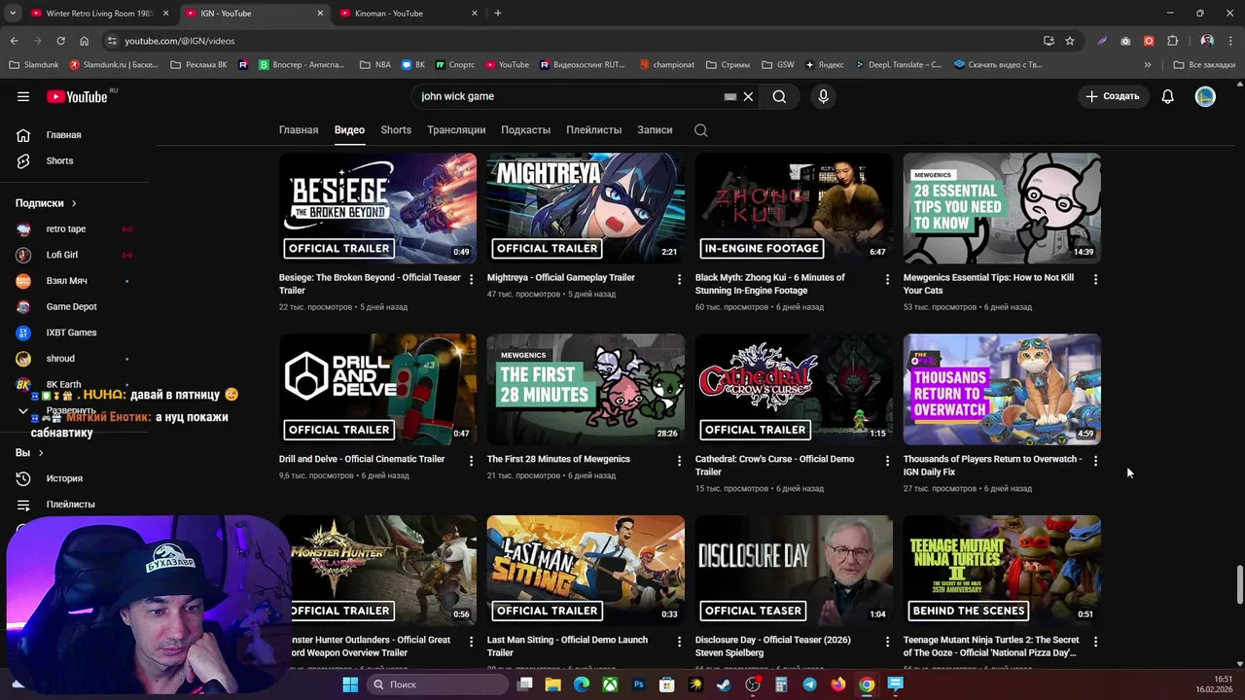Reload the page

pos(60,41)
